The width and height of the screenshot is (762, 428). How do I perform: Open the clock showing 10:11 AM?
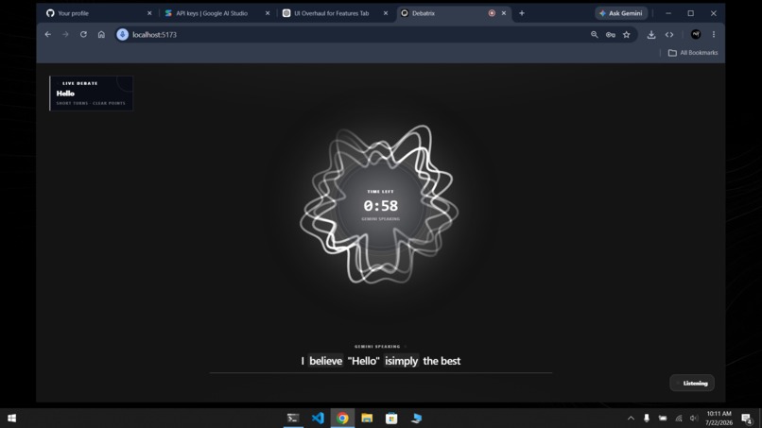pyautogui.click(x=719, y=418)
